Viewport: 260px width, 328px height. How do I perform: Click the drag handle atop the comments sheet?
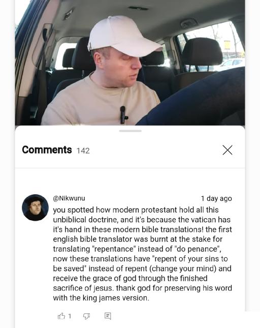point(131,131)
